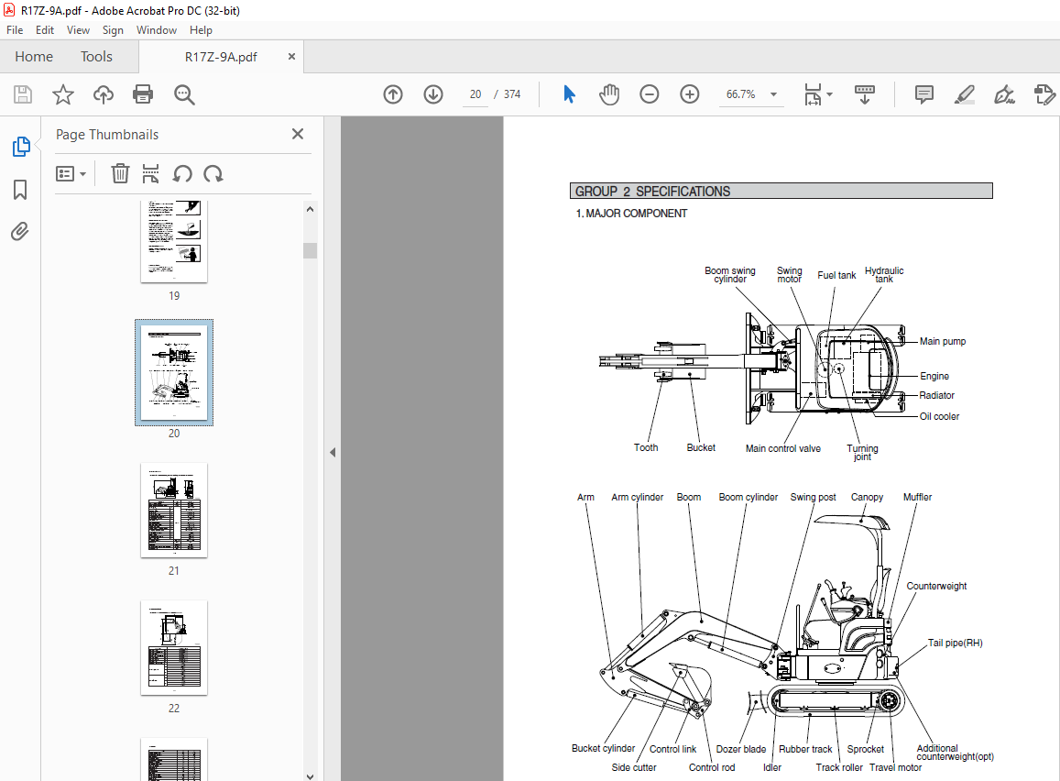Open the thumbnail options dropdown
This screenshot has width=1060, height=781.
pyautogui.click(x=71, y=174)
